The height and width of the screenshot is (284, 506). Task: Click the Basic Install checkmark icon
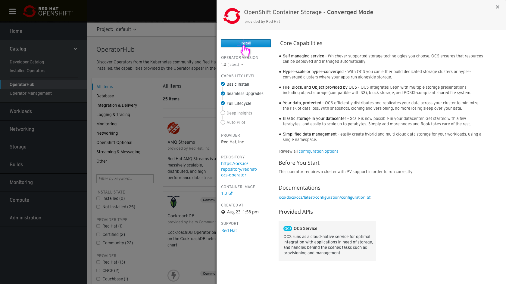[x=223, y=84]
